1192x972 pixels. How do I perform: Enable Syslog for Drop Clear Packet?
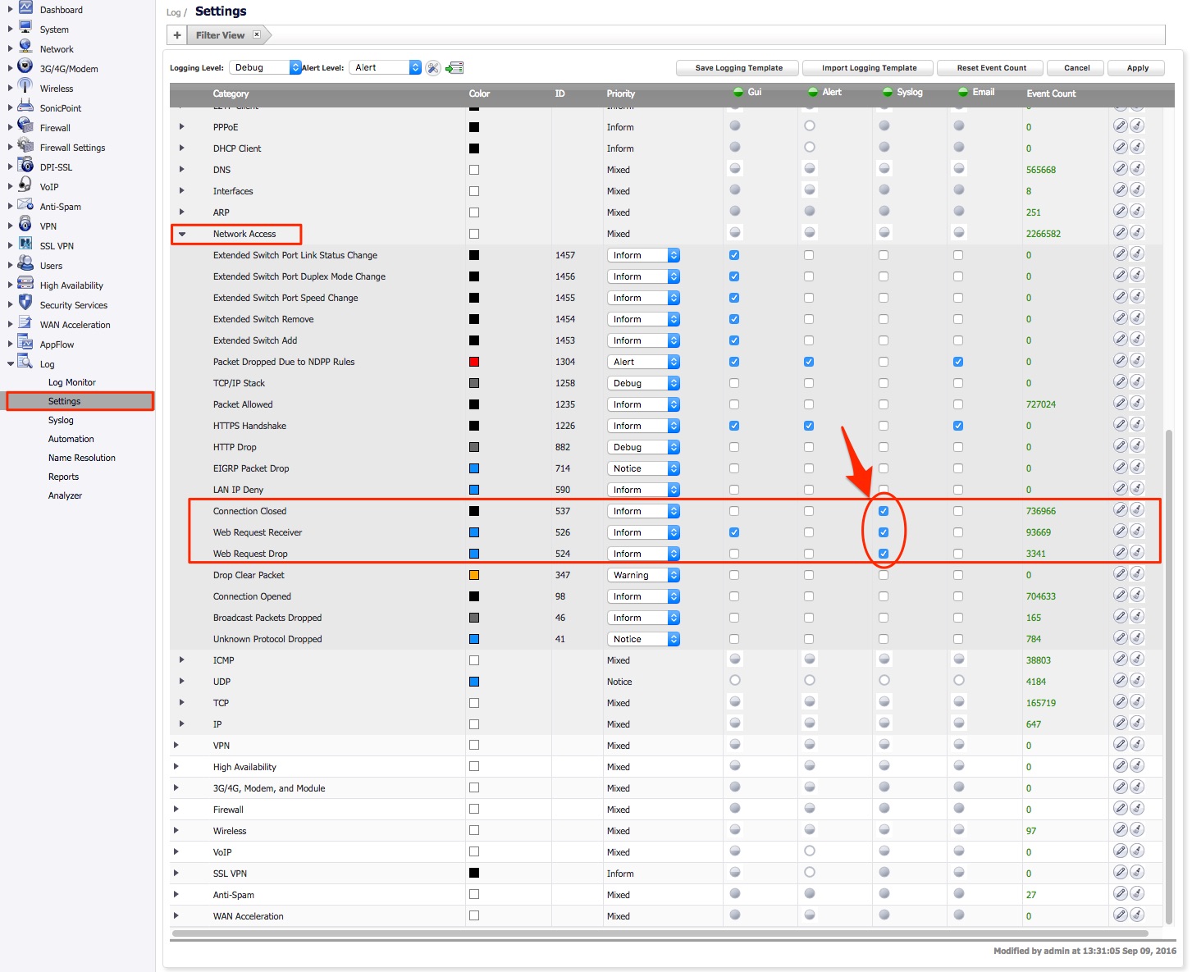[x=884, y=575]
